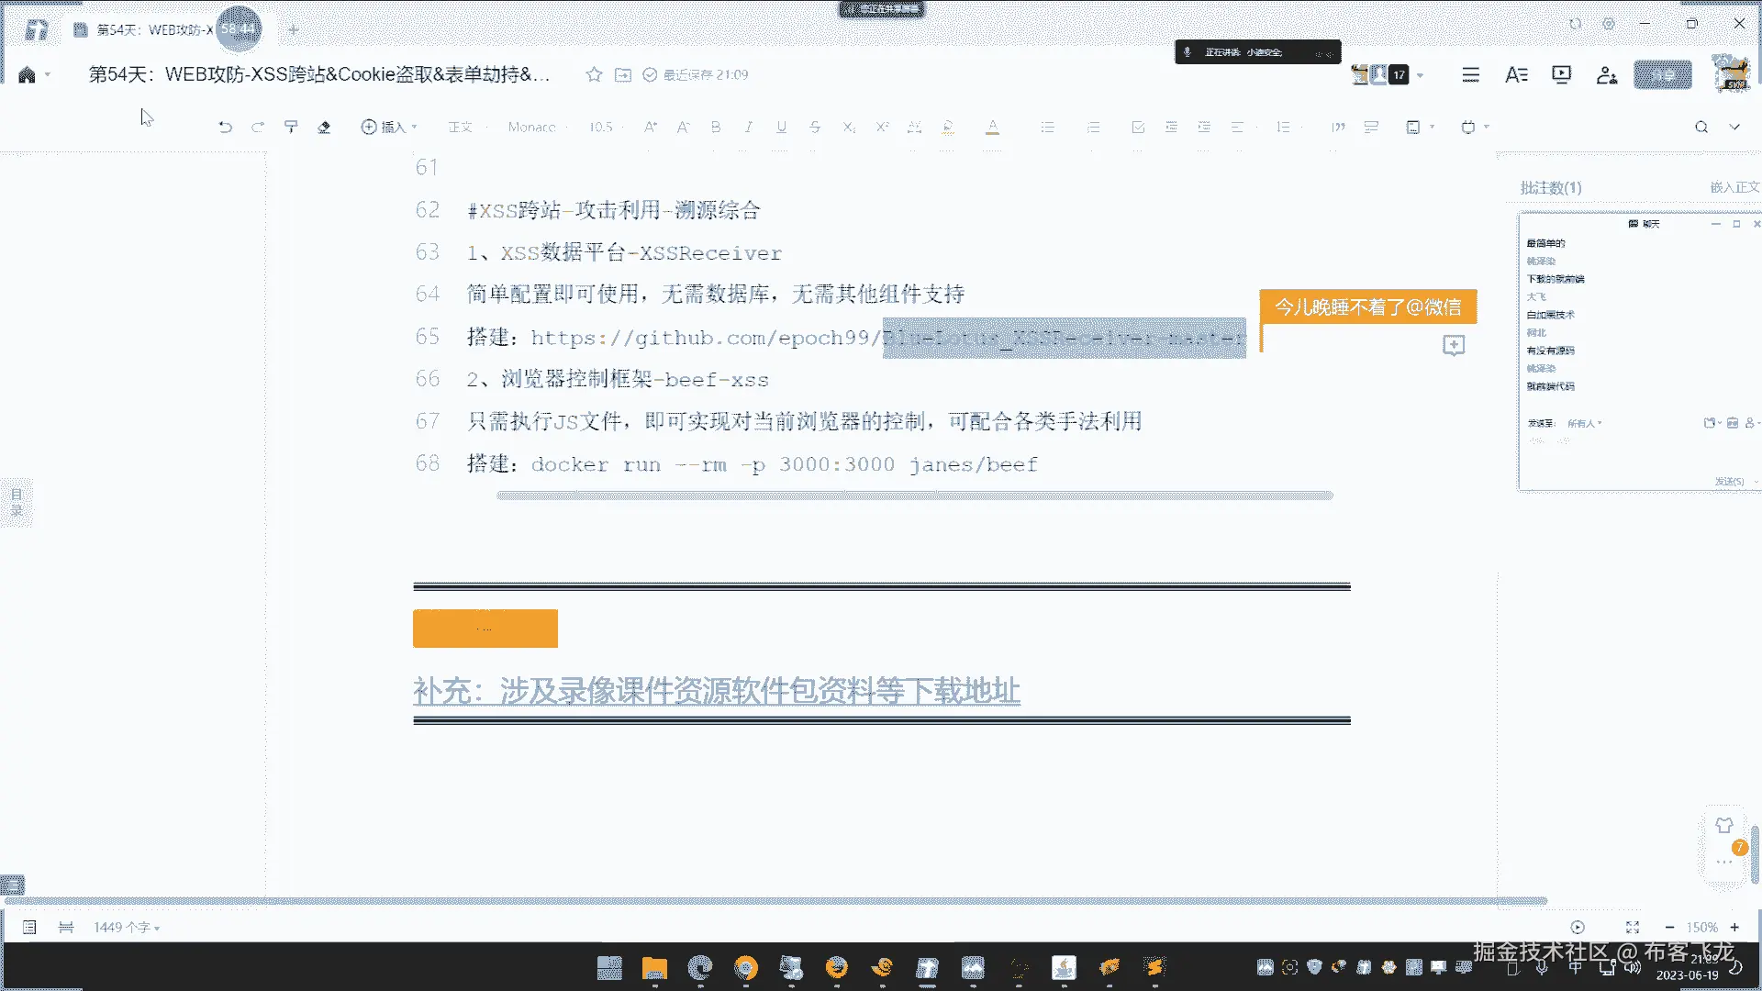
Task: Open the presentation mode icon
Action: pos(1561,74)
